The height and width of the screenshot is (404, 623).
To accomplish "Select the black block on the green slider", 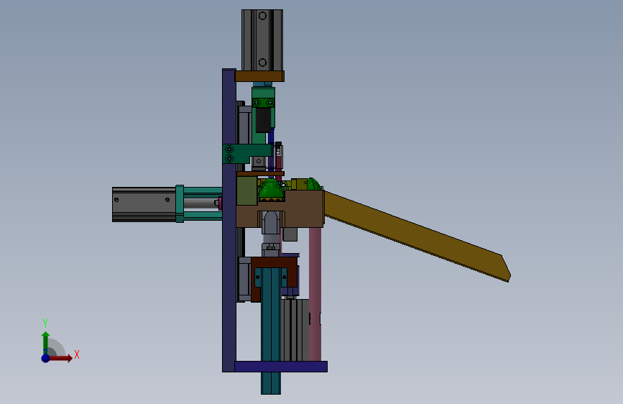I will 263,120.
